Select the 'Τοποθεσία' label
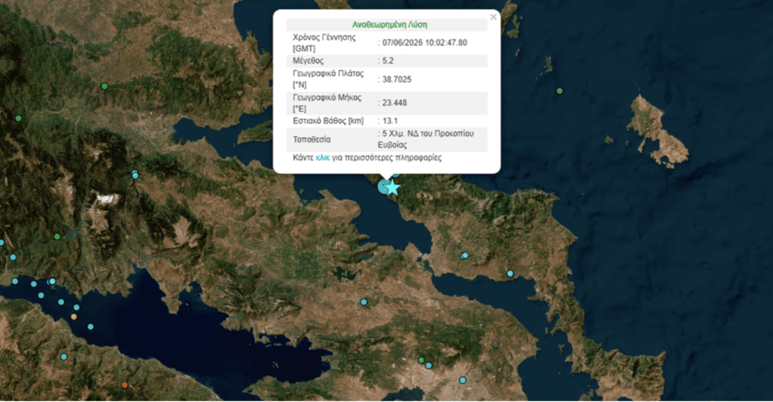The image size is (773, 402). coord(312,140)
